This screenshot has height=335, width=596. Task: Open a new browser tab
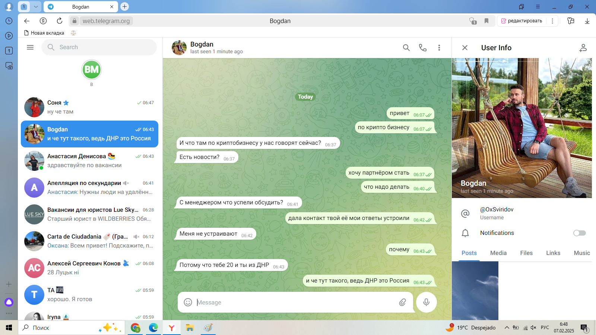tap(125, 6)
